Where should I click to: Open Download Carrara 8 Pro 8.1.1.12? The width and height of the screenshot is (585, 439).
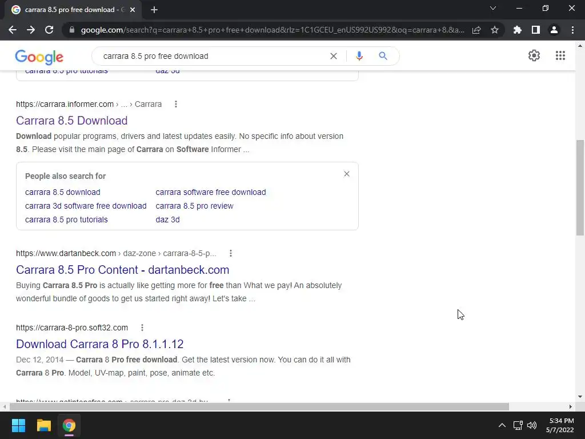(99, 344)
